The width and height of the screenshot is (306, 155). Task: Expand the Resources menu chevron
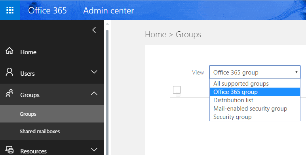click(94, 150)
